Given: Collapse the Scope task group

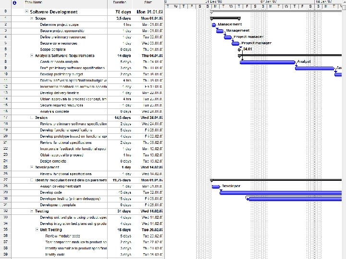Looking at the screenshot, I should point(32,18).
